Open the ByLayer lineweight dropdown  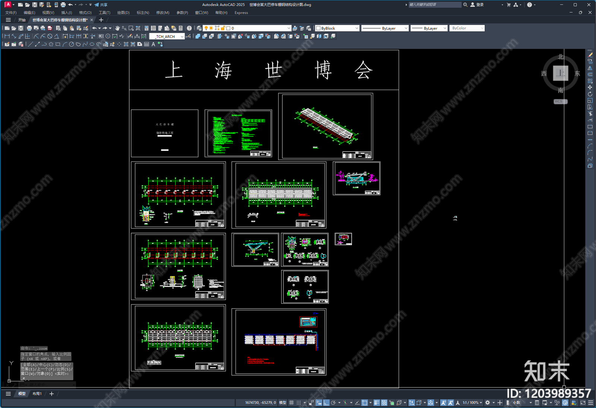pyautogui.click(x=429, y=28)
